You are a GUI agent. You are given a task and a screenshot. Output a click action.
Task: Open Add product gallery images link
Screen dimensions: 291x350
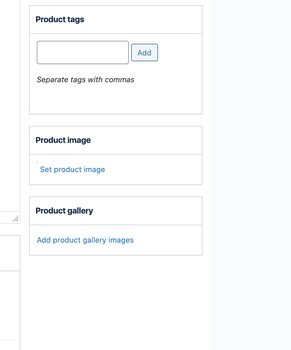click(x=85, y=240)
